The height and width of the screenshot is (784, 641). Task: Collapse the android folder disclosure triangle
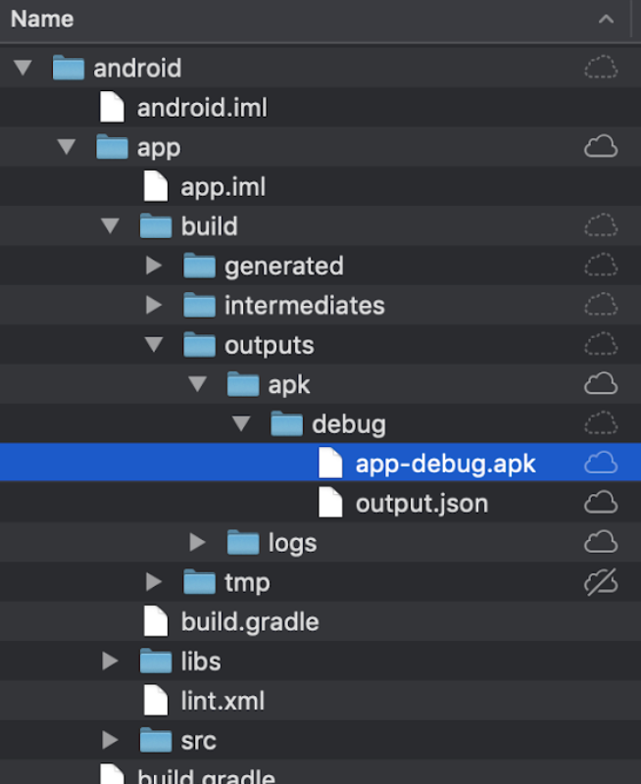[23, 67]
